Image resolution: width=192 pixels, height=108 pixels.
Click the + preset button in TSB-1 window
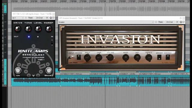pyautogui.click(x=26, y=18)
